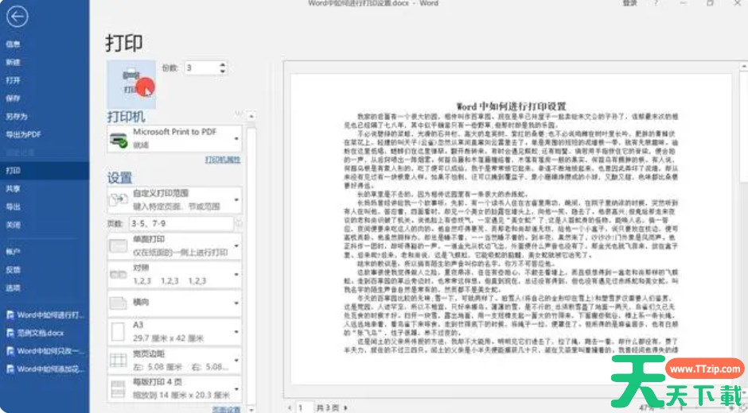Click the back arrow to exit Backstage

(x=17, y=17)
